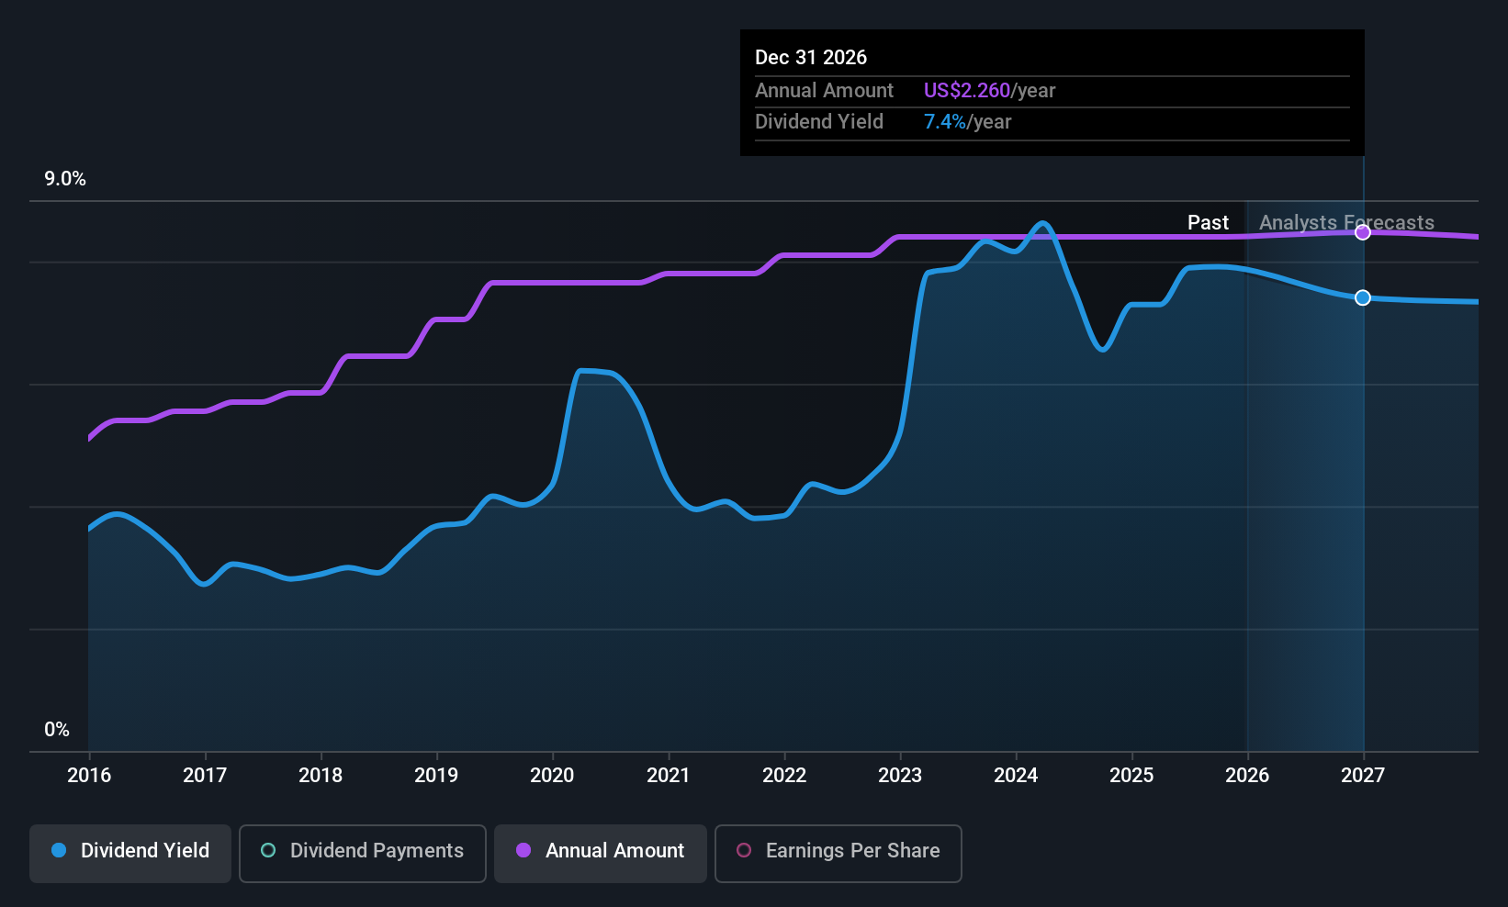This screenshot has width=1508, height=907.
Task: Click the 2026 x-axis label
Action: tap(1247, 775)
